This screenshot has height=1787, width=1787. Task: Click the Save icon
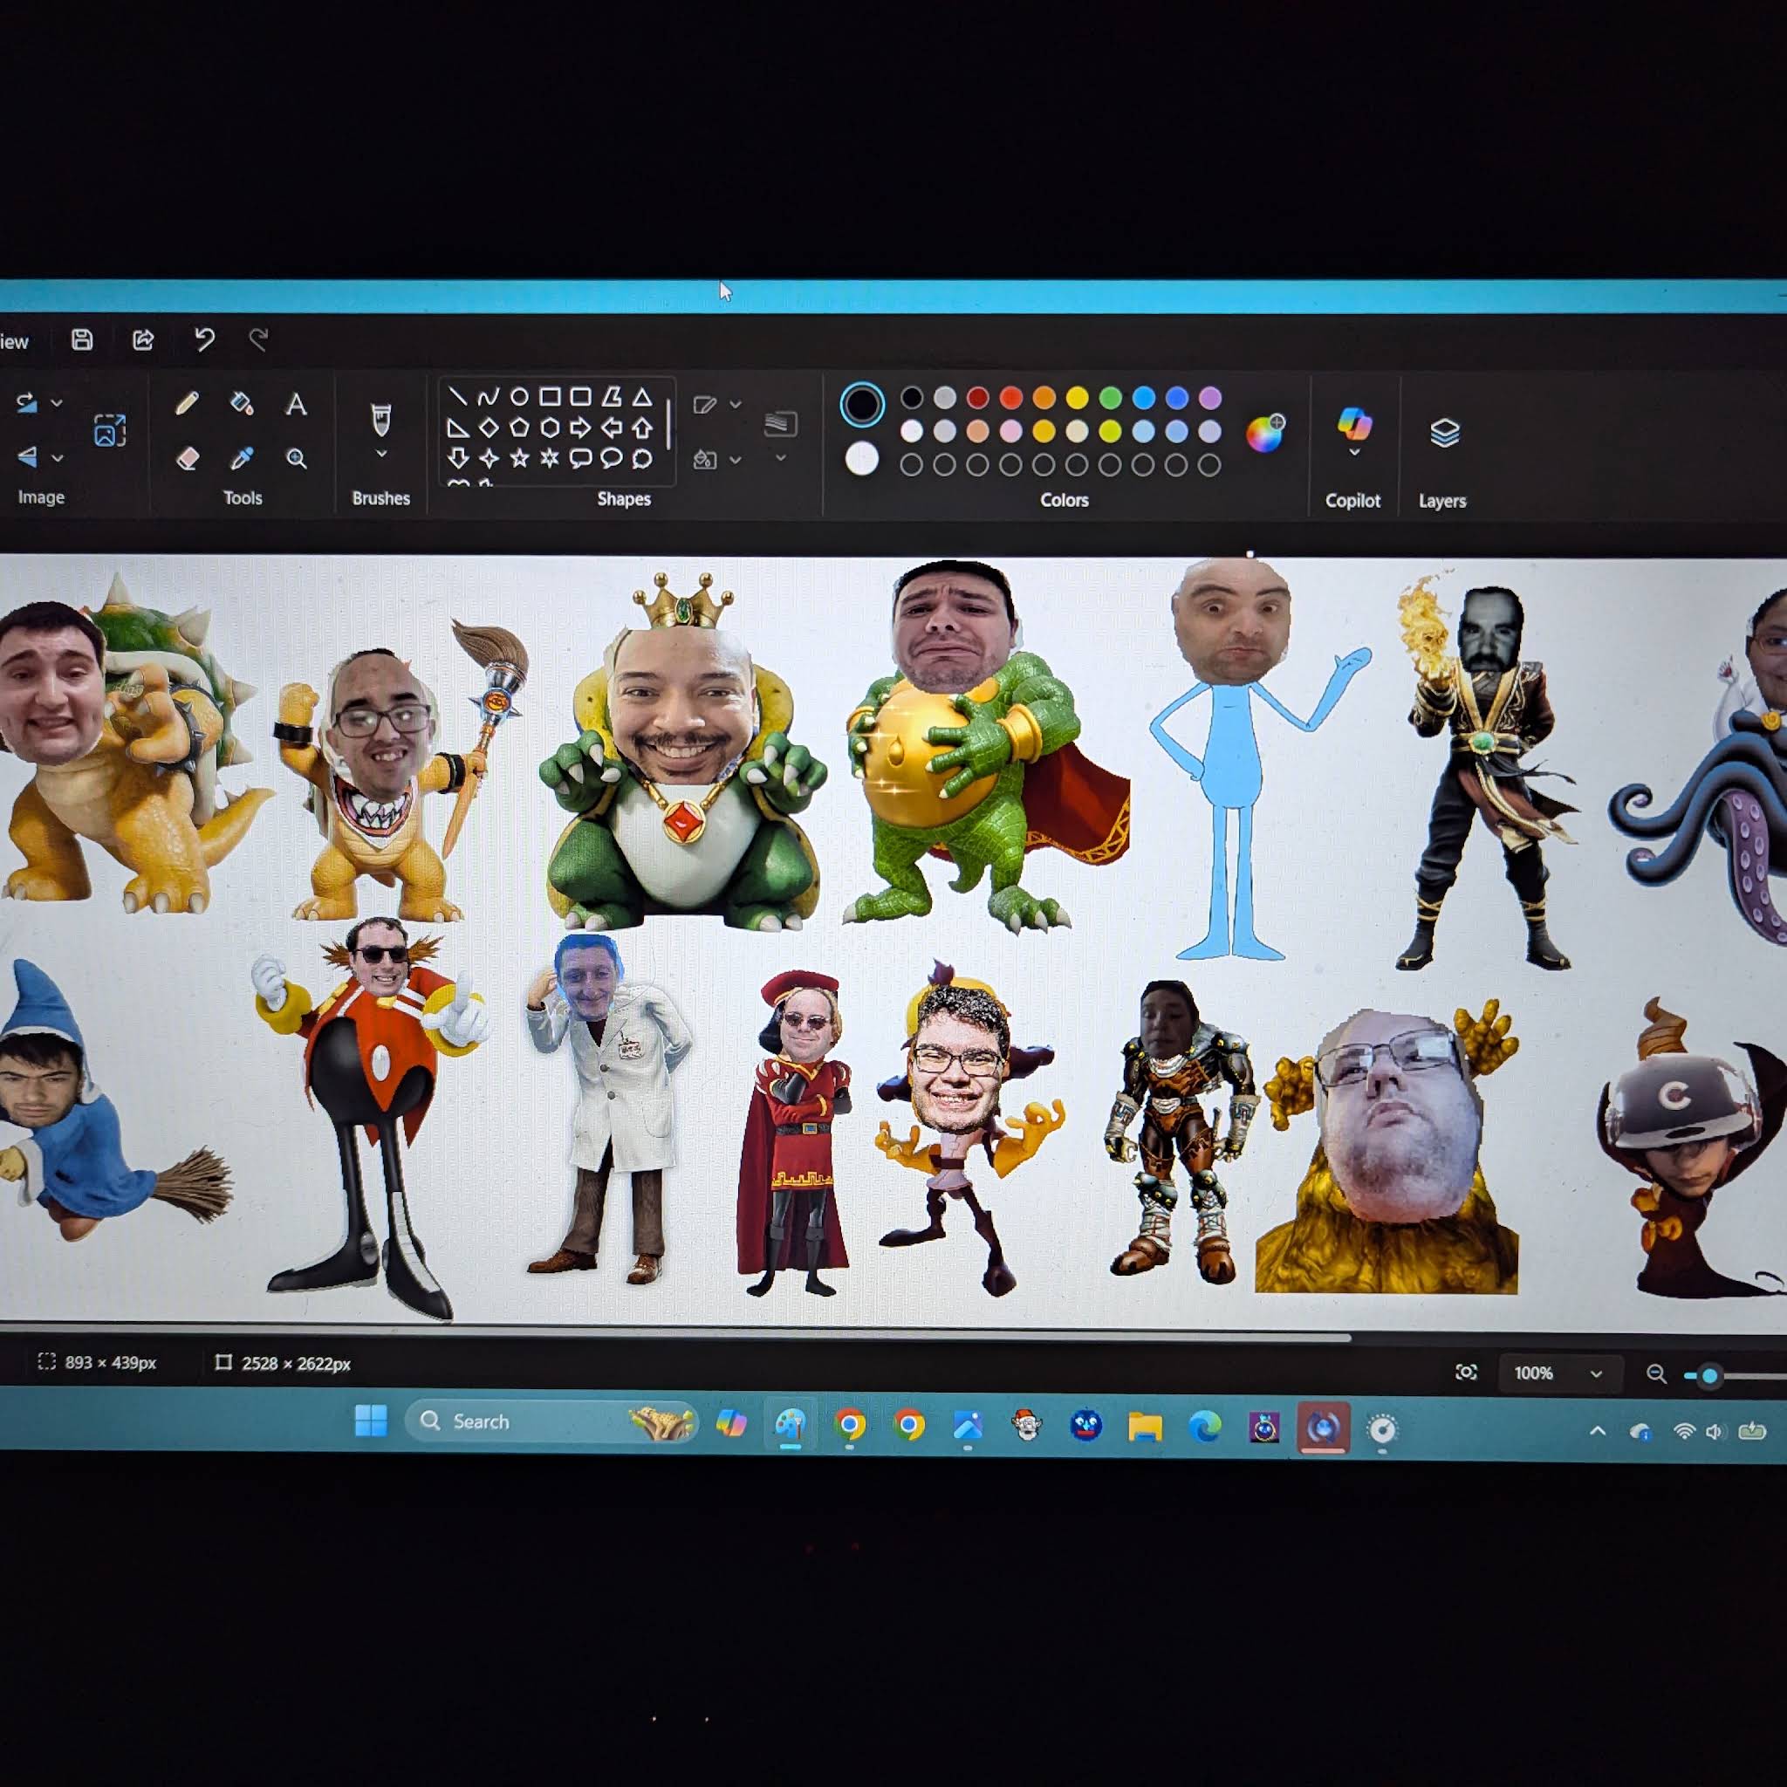(82, 340)
